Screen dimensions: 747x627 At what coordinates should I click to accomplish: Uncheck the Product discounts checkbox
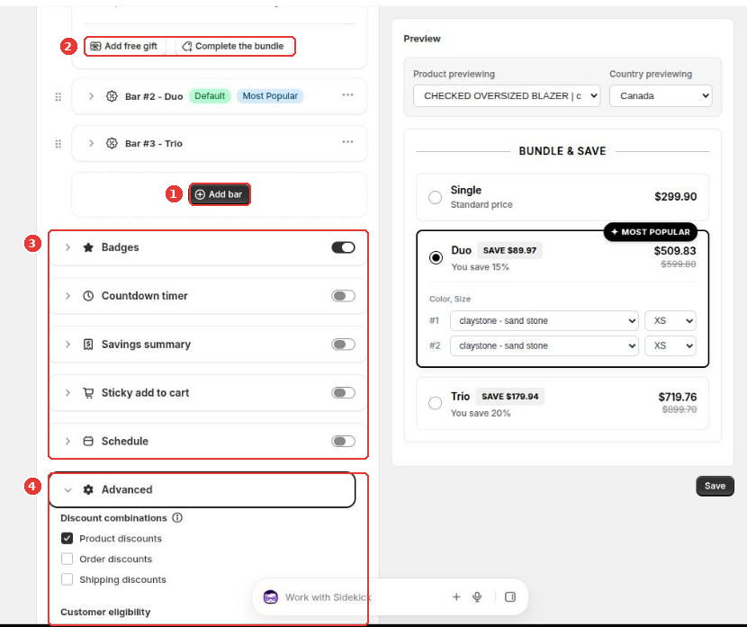pyautogui.click(x=67, y=539)
